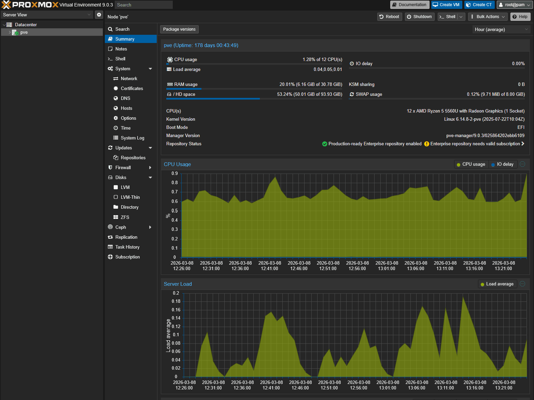Toggle CPU usage series in chart legend
534x400 pixels.
tap(471, 164)
